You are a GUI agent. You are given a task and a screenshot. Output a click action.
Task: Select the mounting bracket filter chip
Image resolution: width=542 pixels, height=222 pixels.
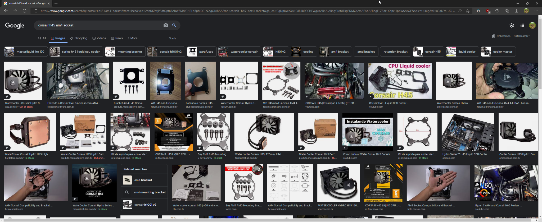pyautogui.click(x=125, y=52)
